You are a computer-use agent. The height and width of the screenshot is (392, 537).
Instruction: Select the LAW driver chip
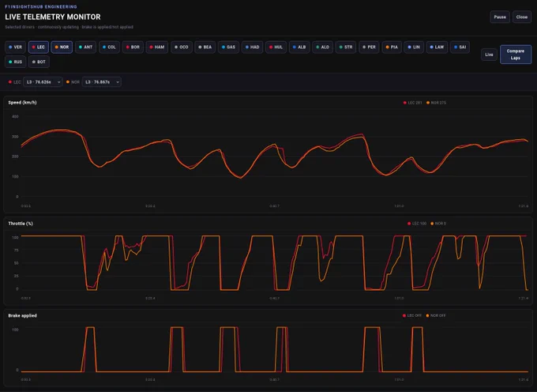[x=437, y=47]
